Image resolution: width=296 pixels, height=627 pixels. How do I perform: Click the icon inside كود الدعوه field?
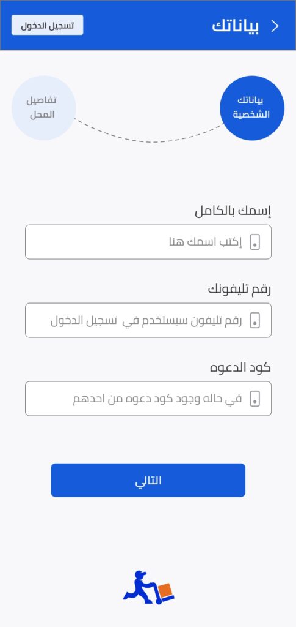coord(255,399)
